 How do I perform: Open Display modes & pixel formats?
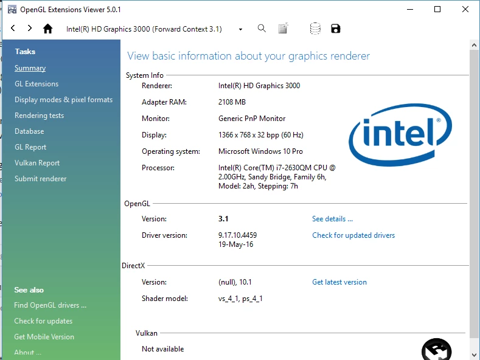click(x=64, y=100)
